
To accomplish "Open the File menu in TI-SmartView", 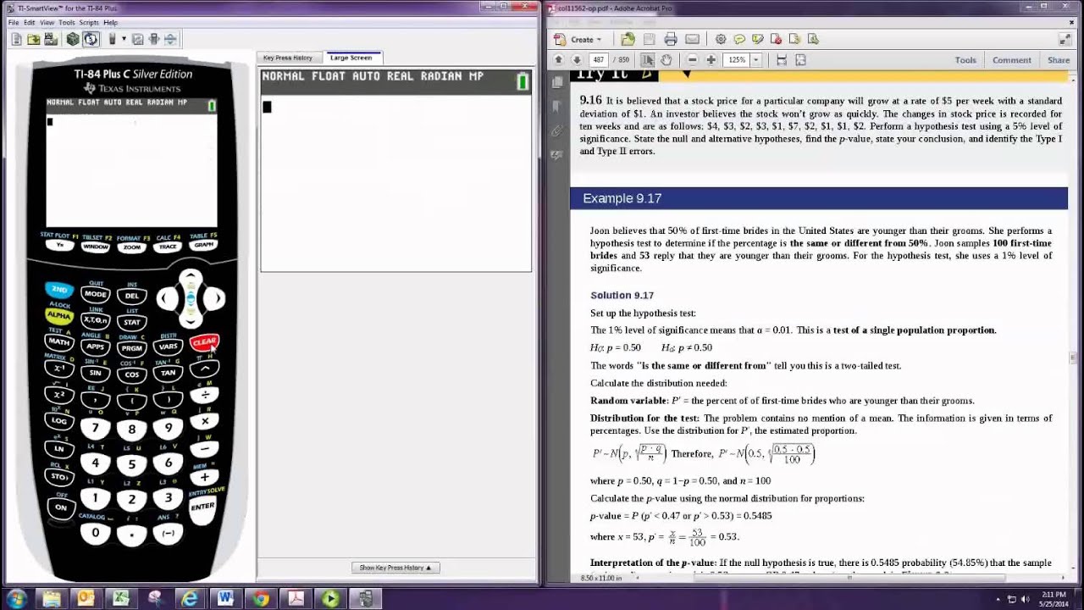I will coord(14,22).
